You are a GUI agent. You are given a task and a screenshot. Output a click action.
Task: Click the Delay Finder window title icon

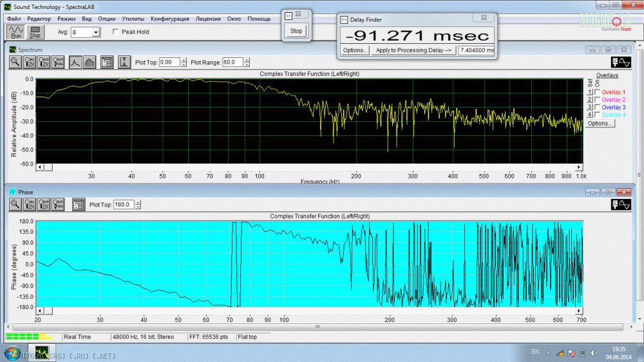(x=344, y=19)
